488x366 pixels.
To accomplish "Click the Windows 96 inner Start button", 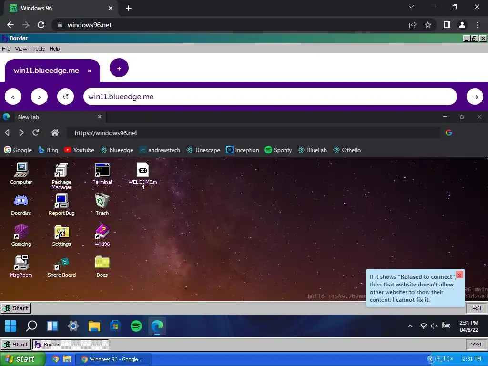I will (16, 308).
